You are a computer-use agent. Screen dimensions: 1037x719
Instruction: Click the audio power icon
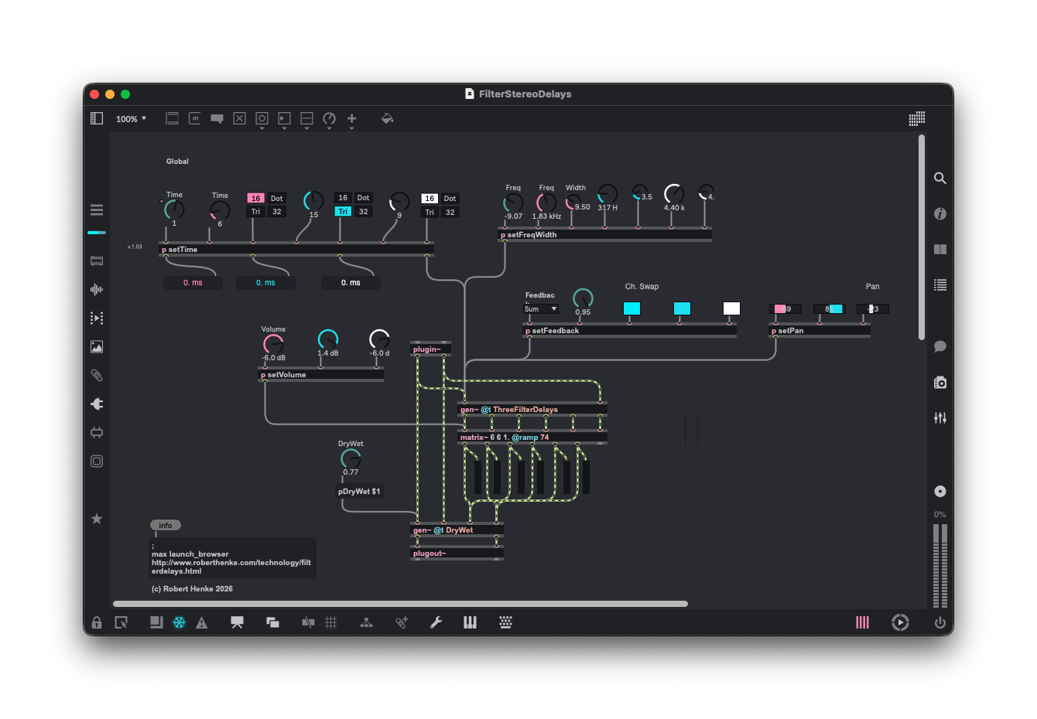(x=939, y=622)
